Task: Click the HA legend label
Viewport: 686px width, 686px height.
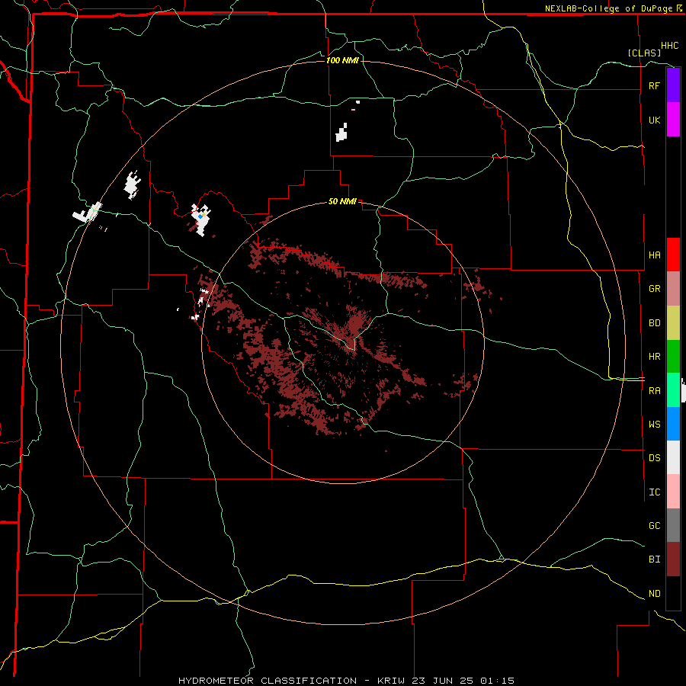Action: coord(654,255)
